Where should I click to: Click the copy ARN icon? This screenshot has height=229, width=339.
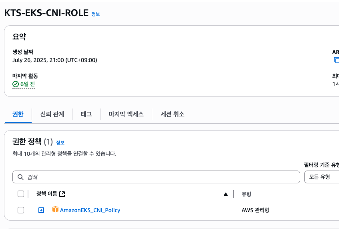[336, 60]
